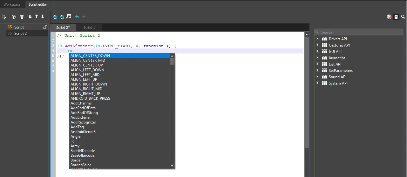
Task: Expand the GUI API tree node
Action: pyautogui.click(x=317, y=51)
